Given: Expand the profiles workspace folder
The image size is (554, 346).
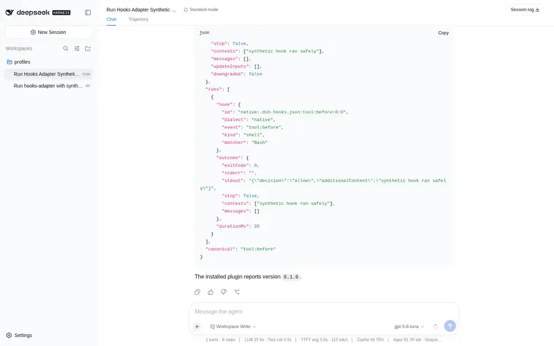Looking at the screenshot, I should click(x=19, y=62).
